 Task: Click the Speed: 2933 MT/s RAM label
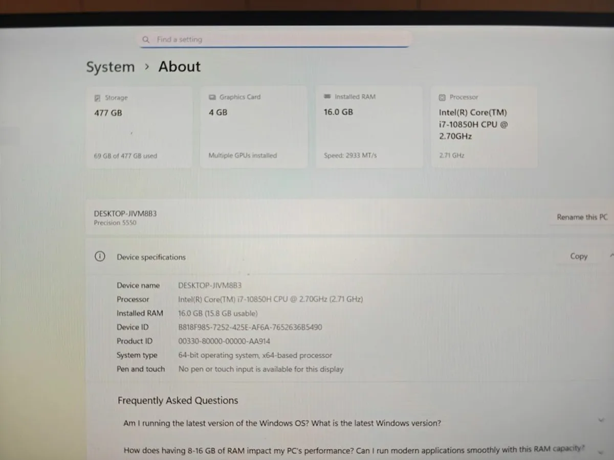(x=350, y=155)
